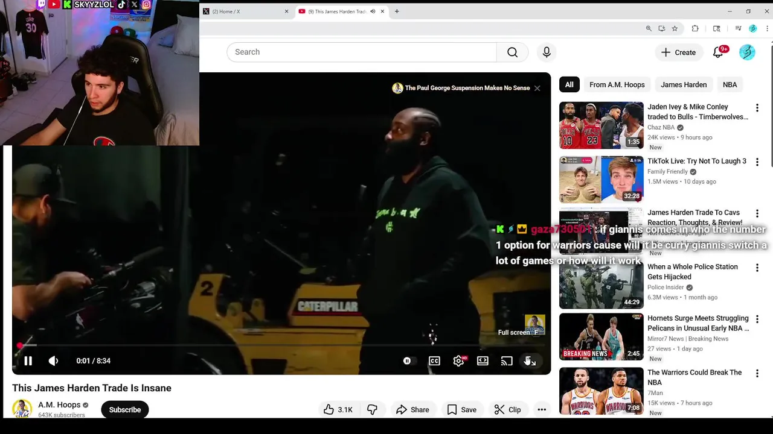Mute the video volume speaker icon

tap(53, 360)
